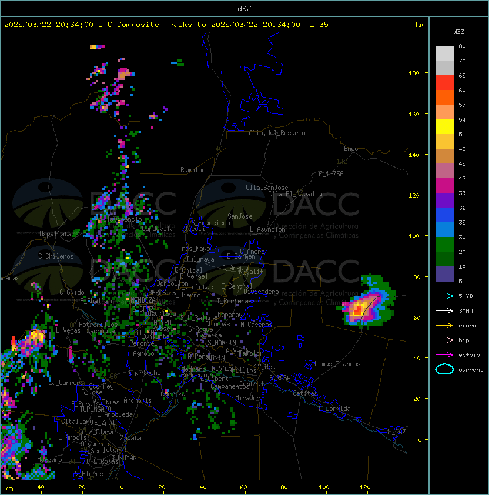This screenshot has width=489, height=495.
Task: Click the 'Capdevila' place label
Action: [x=158, y=229]
